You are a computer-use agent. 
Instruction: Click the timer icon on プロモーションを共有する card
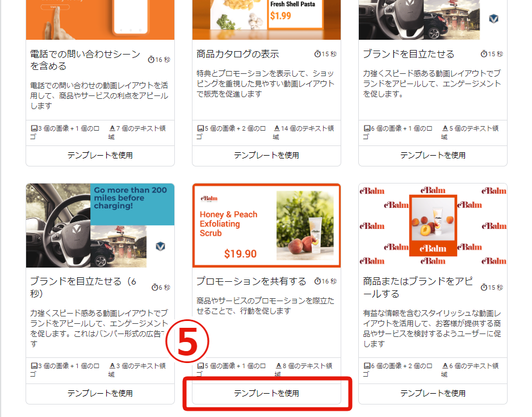coord(317,281)
